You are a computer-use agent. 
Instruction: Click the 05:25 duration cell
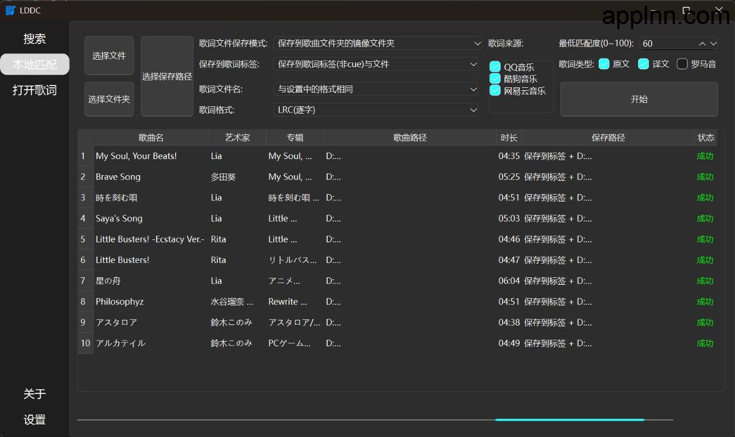pyautogui.click(x=509, y=177)
